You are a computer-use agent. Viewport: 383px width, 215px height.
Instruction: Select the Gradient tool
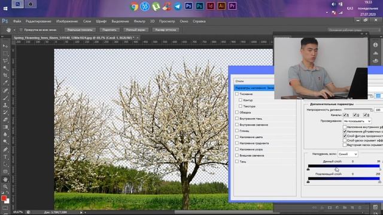coord(5,127)
